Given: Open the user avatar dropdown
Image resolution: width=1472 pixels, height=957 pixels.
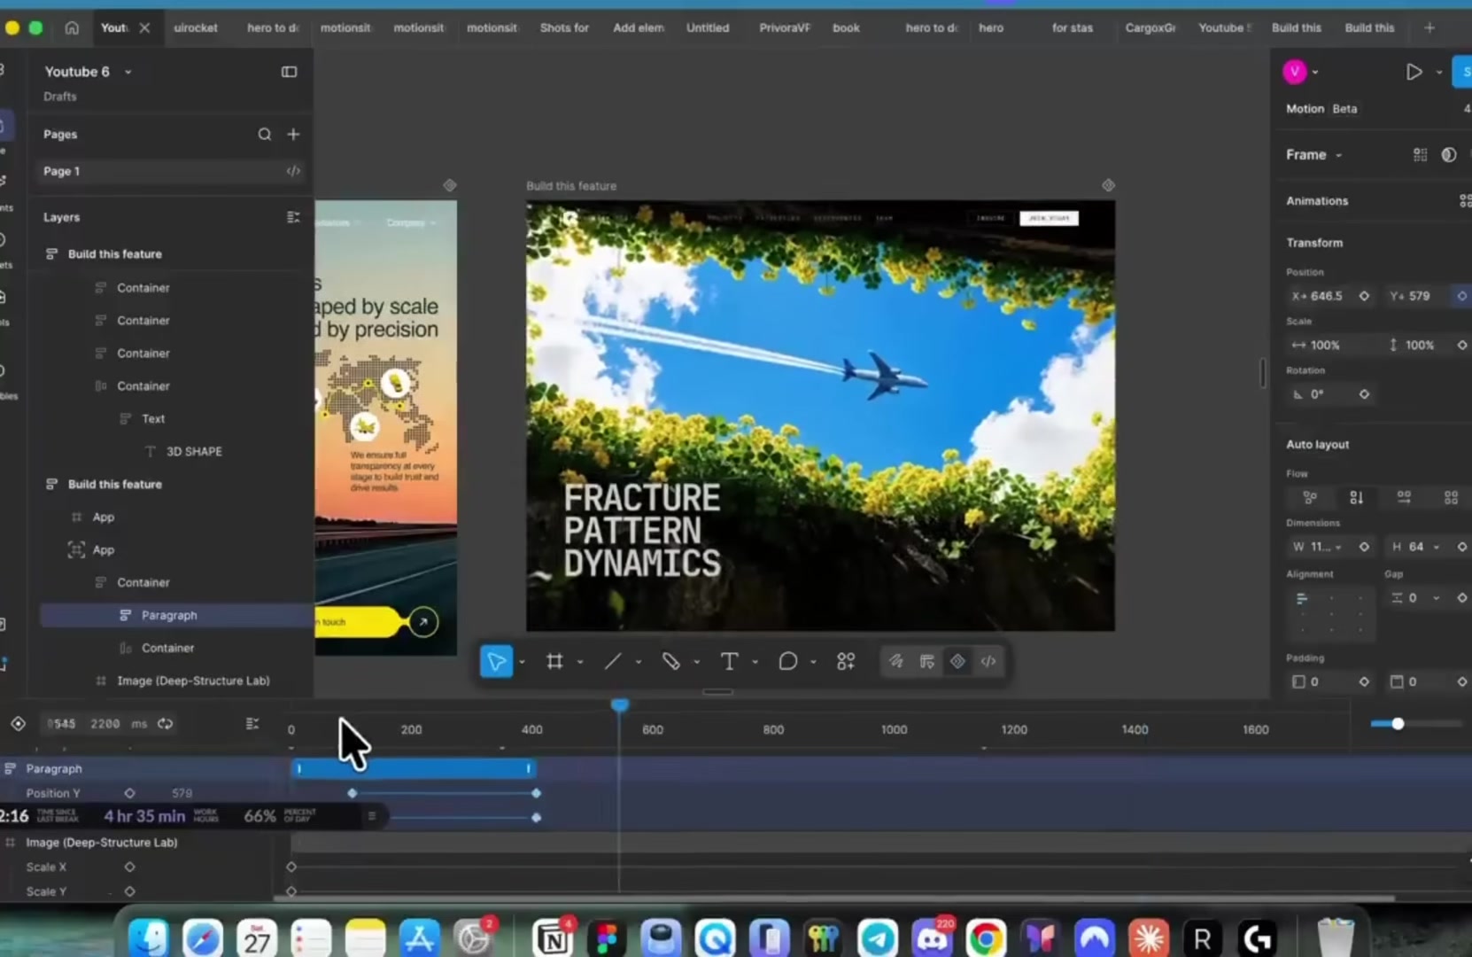Looking at the screenshot, I should (x=1315, y=72).
